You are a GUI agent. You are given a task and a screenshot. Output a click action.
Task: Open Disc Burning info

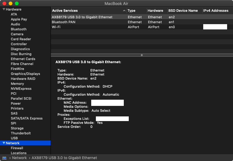click(x=21, y=54)
